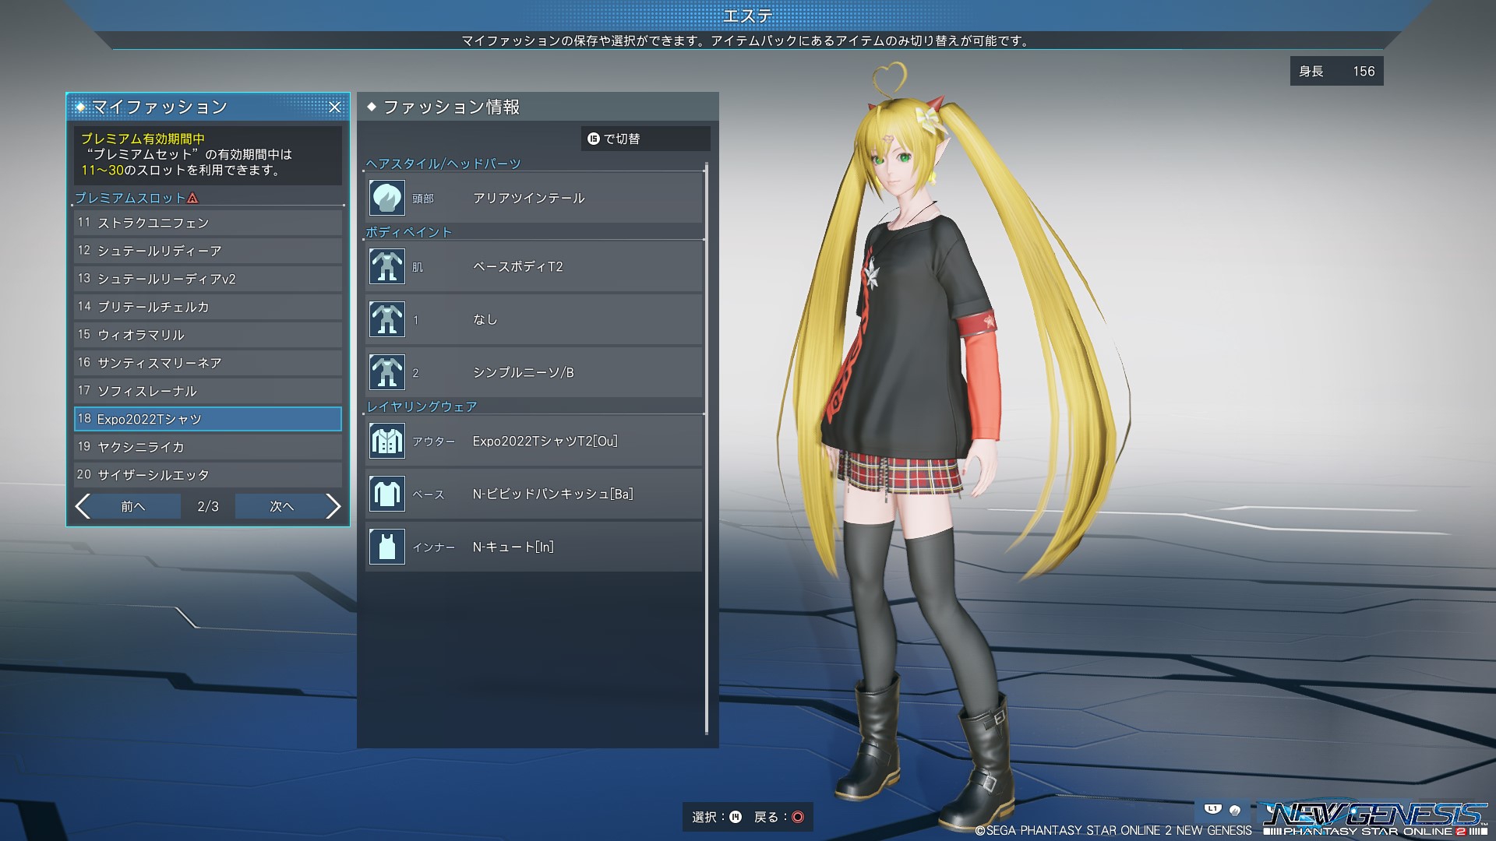Click the fashion info panel scrollbar
The image size is (1496, 841).
click(x=707, y=448)
